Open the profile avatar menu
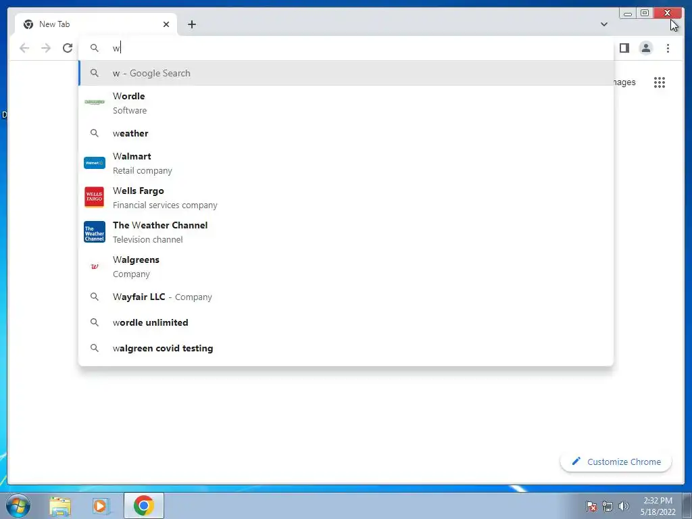This screenshot has height=519, width=692. click(645, 48)
